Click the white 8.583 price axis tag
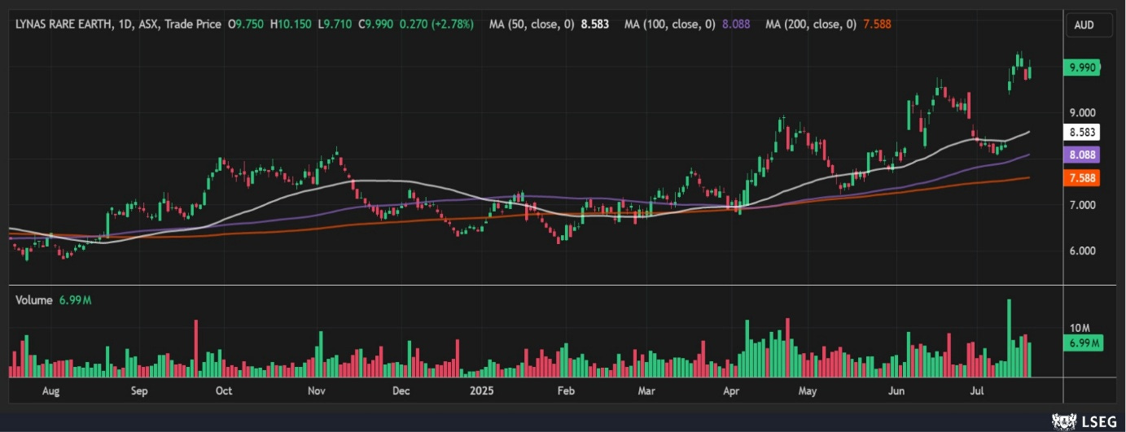Viewport: 1126px width, 432px height. click(1084, 132)
